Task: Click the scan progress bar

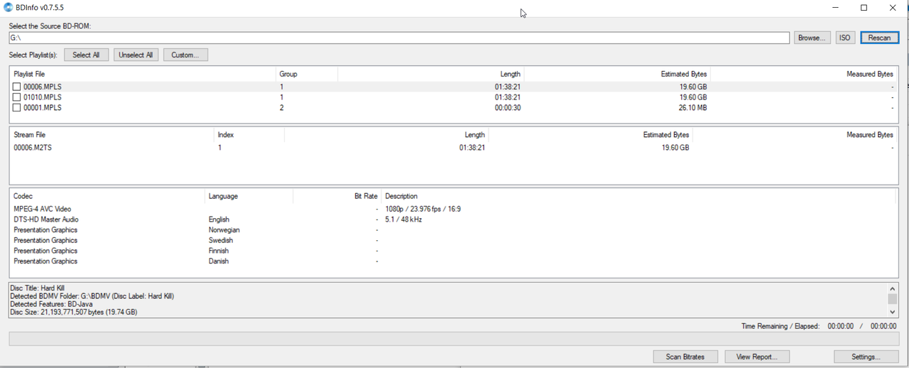Action: pyautogui.click(x=454, y=339)
